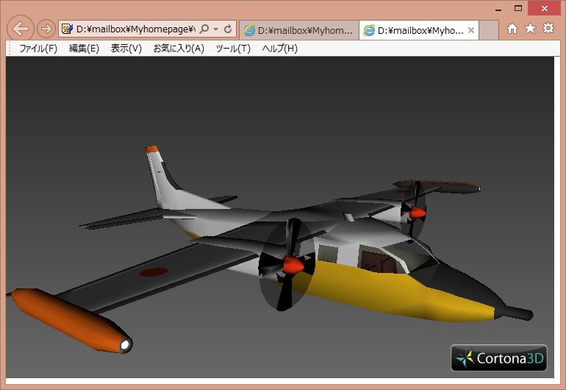Open the お気に入り(A) menu
566x390 pixels.
(x=178, y=49)
